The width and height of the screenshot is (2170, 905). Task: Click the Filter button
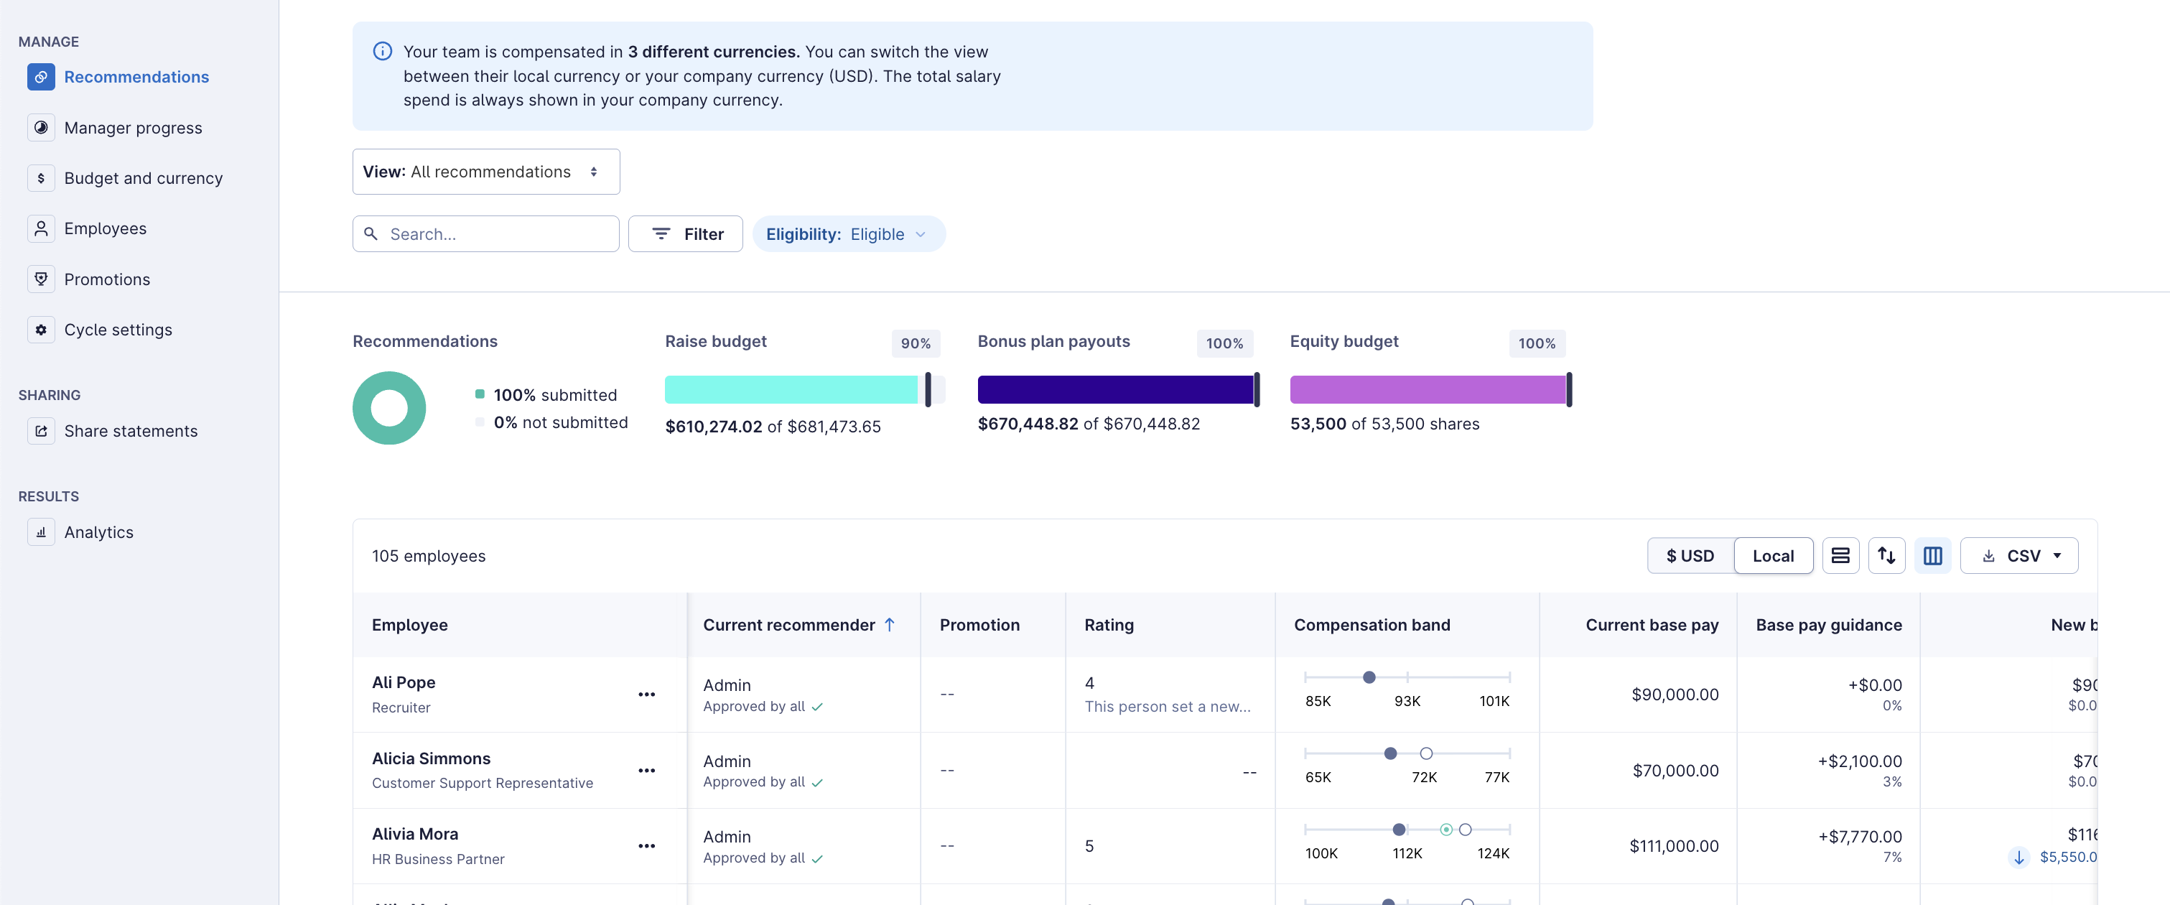point(685,234)
